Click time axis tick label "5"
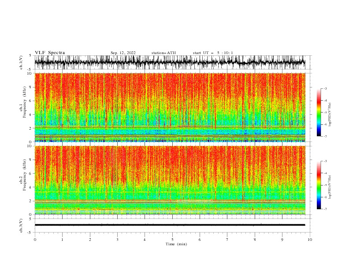 pyautogui.click(x=172, y=240)
